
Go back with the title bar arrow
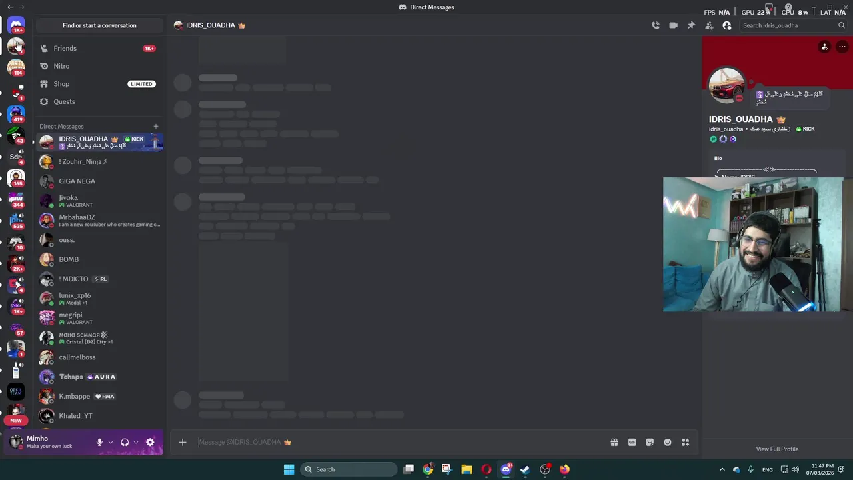(10, 7)
